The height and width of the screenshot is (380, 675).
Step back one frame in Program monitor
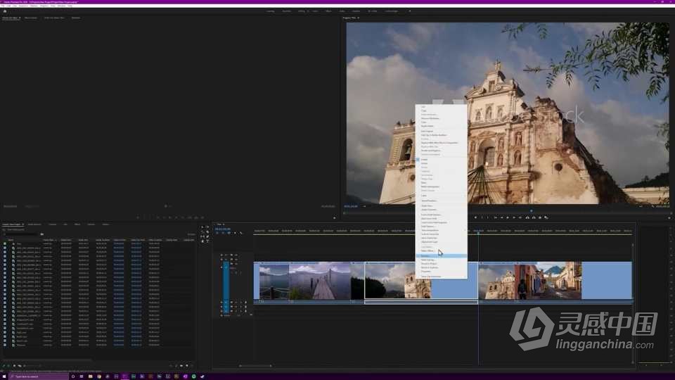(x=502, y=217)
